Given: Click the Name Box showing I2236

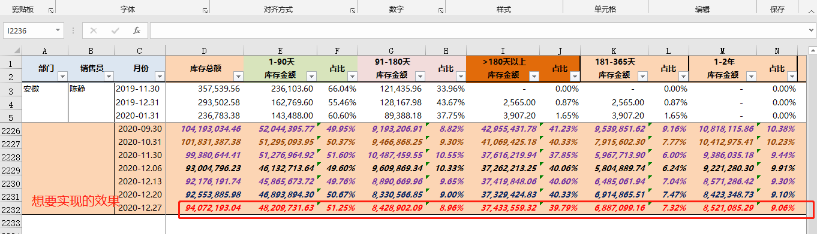Looking at the screenshot, I should pos(29,30).
